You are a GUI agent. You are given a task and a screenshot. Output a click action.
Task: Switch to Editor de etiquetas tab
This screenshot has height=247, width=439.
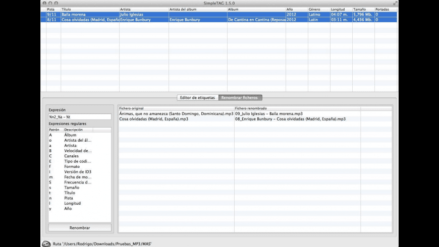[x=197, y=98]
